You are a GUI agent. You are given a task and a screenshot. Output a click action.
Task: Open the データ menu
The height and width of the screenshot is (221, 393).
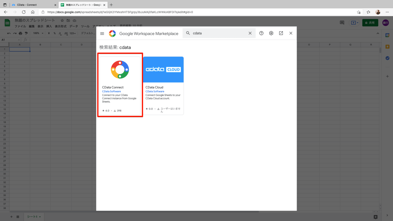pyautogui.click(x=74, y=26)
